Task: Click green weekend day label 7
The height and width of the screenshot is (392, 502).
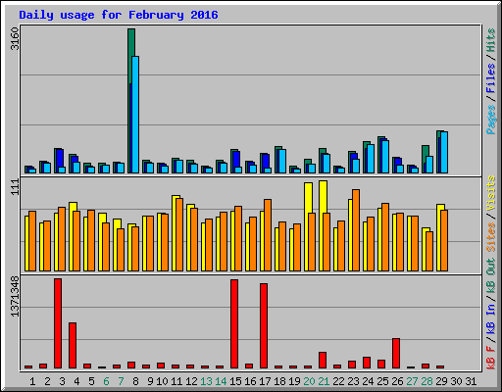Action: point(121,381)
